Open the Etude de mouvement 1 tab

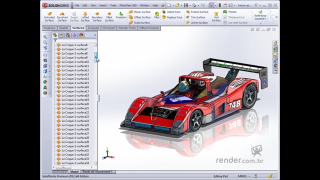coord(97,171)
